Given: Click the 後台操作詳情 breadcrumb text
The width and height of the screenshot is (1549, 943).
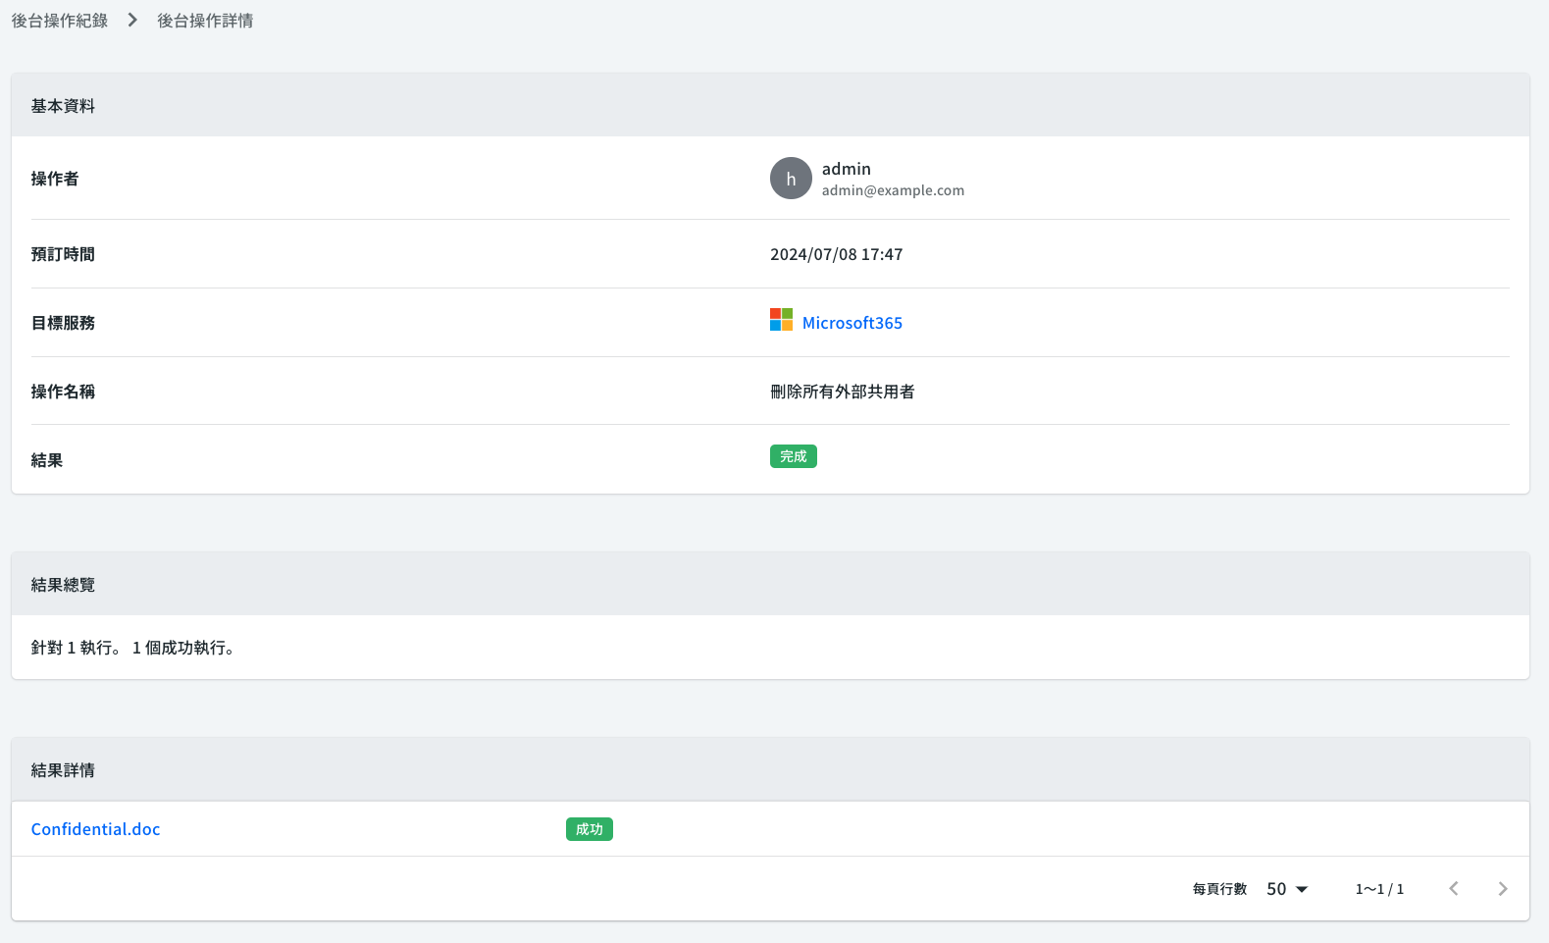Looking at the screenshot, I should point(205,21).
